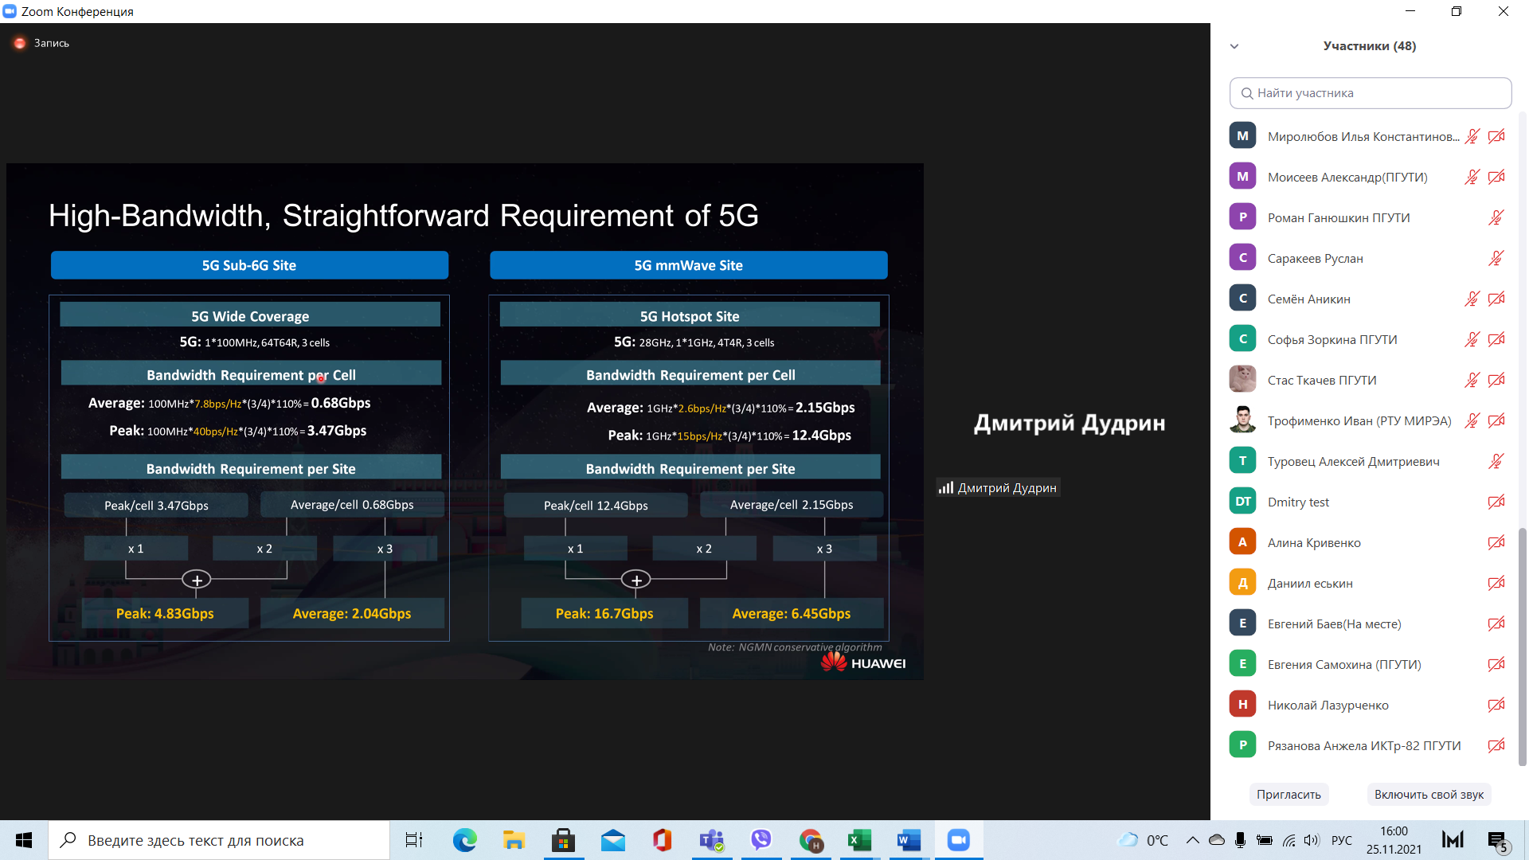This screenshot has width=1529, height=860.
Task: Open the Mail app from taskbar
Action: coord(612,840)
